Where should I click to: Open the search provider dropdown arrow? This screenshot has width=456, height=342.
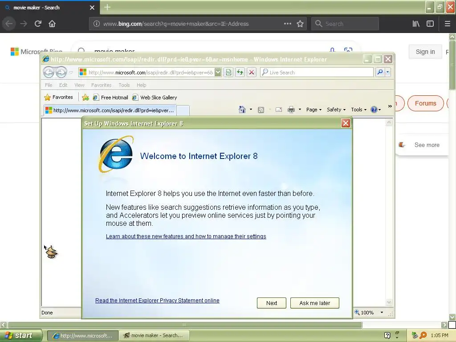coord(388,72)
